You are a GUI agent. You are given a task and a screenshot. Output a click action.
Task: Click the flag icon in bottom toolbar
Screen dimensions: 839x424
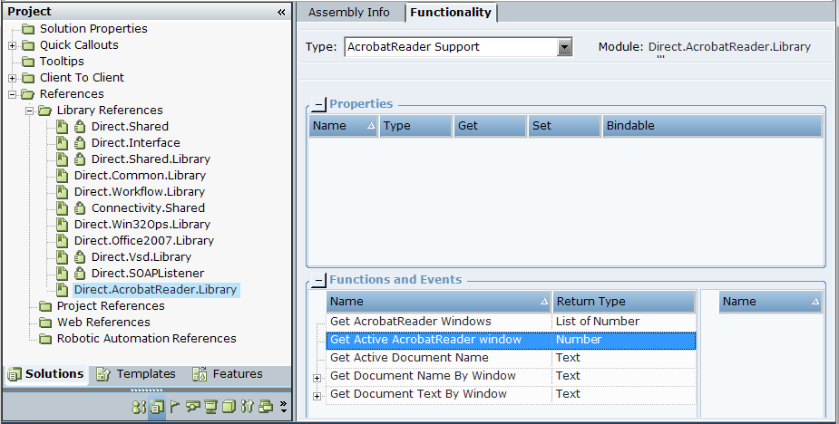click(175, 407)
